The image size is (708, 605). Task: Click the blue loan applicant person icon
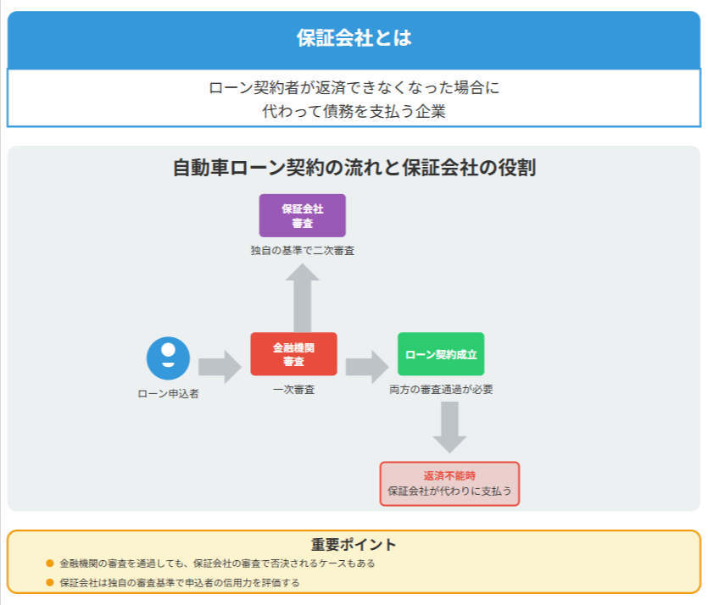click(168, 358)
